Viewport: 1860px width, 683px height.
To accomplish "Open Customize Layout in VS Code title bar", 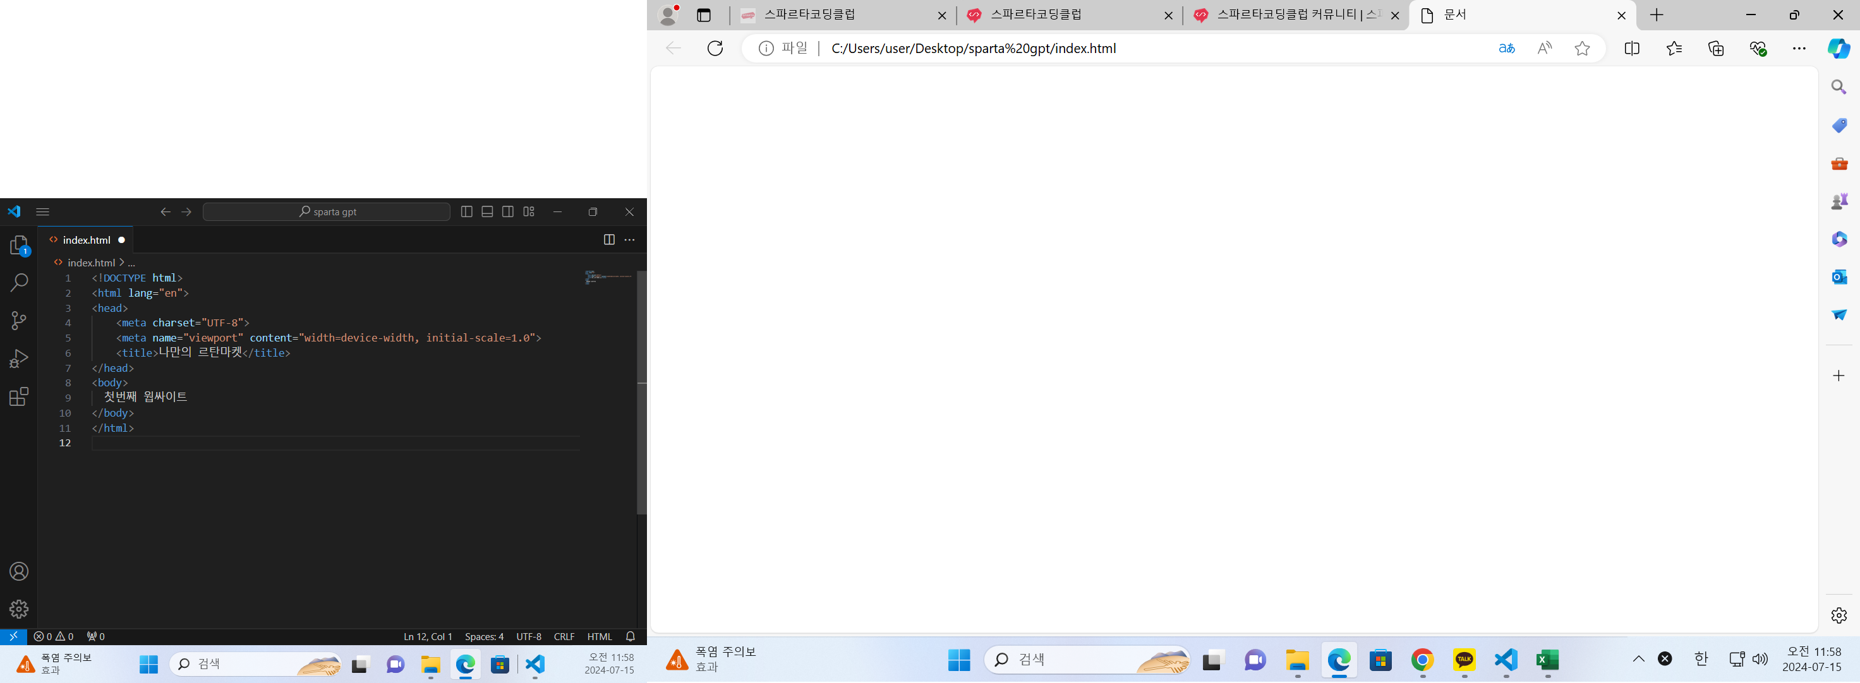I will click(529, 211).
